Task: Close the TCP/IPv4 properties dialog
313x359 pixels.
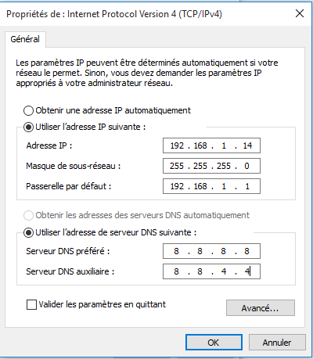Action: 300,13
